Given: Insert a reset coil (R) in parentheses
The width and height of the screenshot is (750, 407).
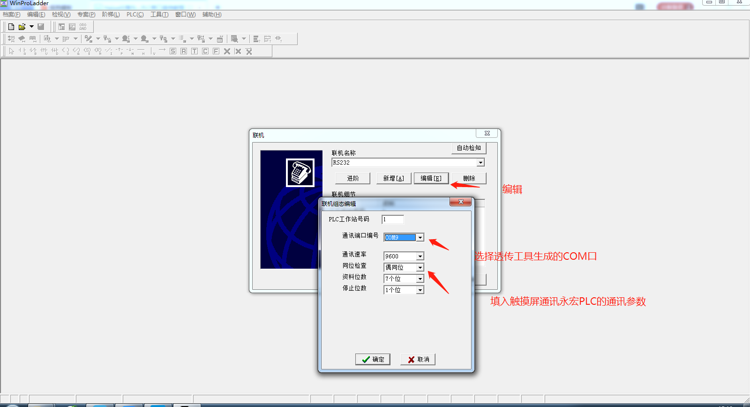Looking at the screenshot, I should tap(98, 51).
